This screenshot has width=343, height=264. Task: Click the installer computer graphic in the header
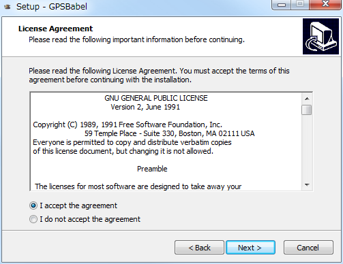(x=320, y=36)
